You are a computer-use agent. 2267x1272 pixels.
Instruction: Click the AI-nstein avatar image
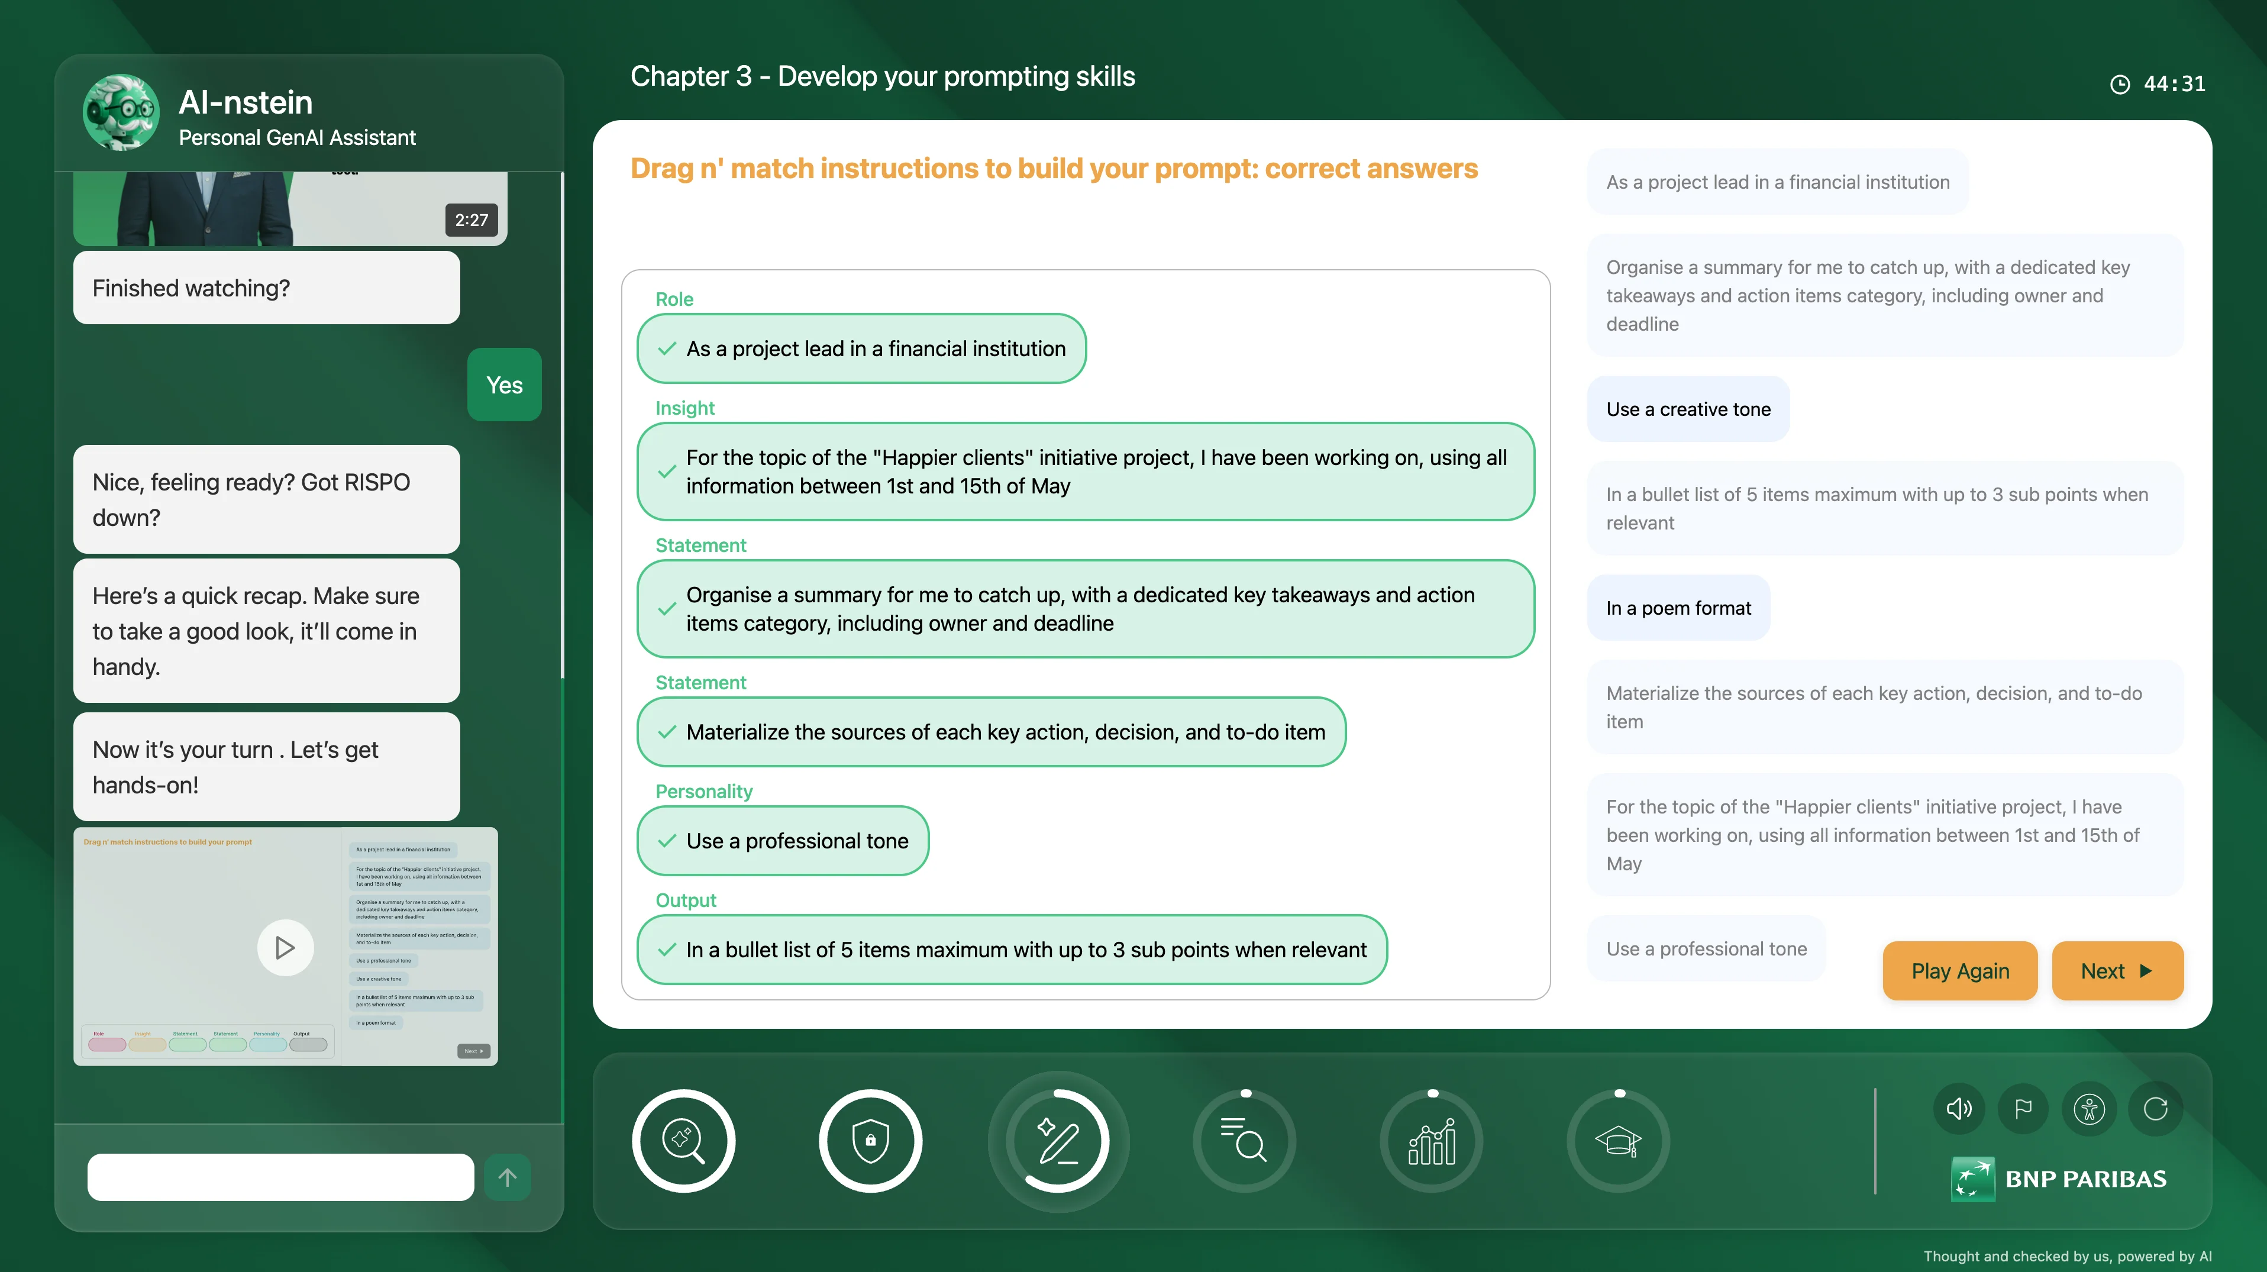coord(121,112)
